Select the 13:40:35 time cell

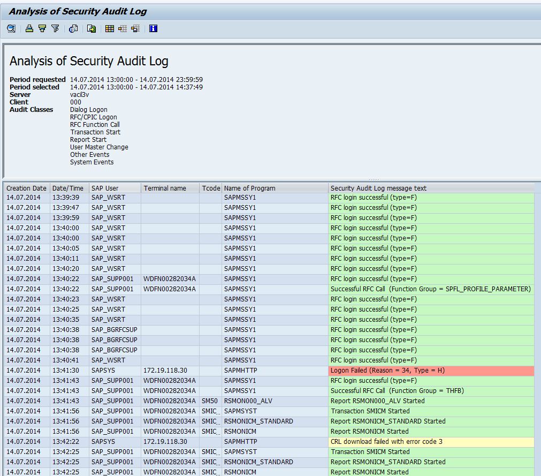coord(70,320)
